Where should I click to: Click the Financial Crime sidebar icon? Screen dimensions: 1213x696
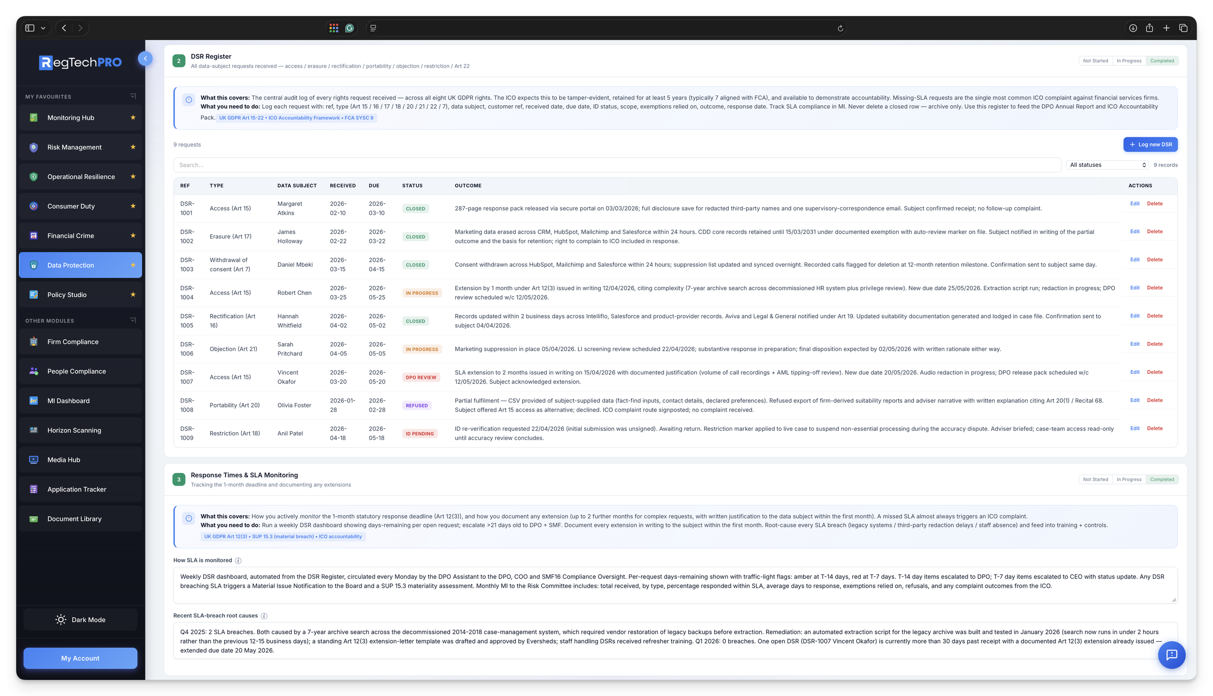[33, 236]
